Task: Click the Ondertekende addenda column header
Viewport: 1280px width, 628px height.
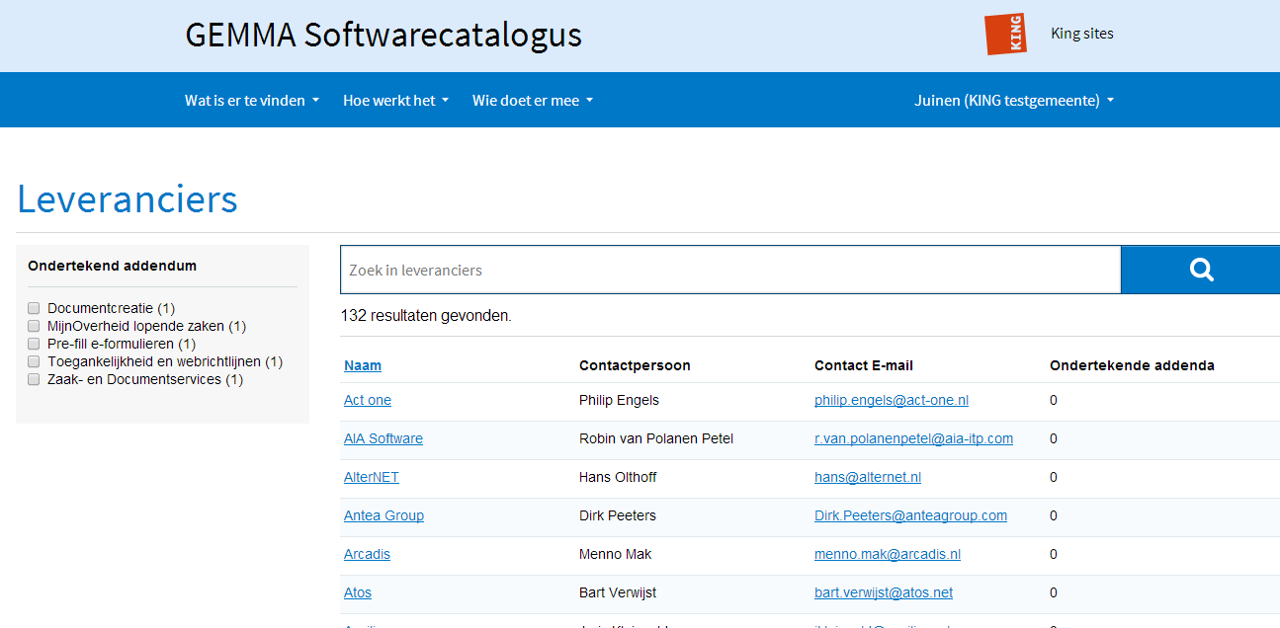Action: pos(1132,365)
